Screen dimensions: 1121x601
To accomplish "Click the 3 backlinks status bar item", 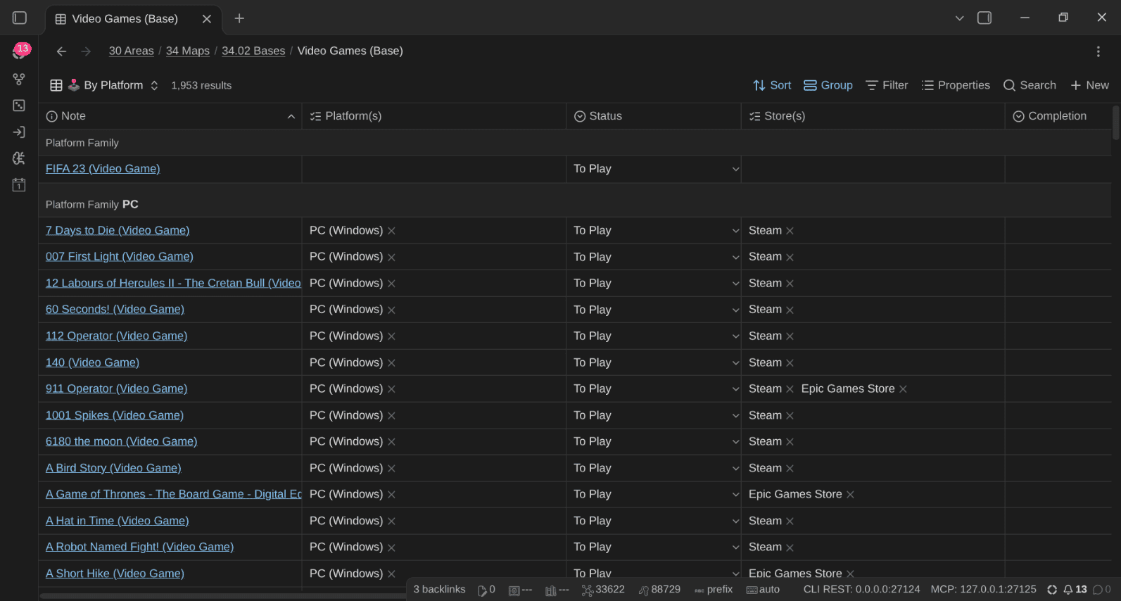I will [439, 590].
